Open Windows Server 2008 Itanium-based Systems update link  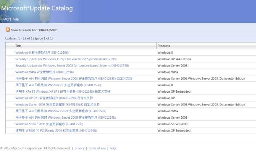[x=72, y=66]
